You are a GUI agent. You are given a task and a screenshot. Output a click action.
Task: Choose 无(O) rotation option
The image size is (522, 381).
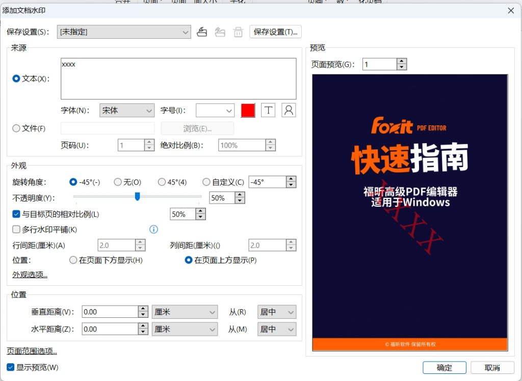coord(118,182)
